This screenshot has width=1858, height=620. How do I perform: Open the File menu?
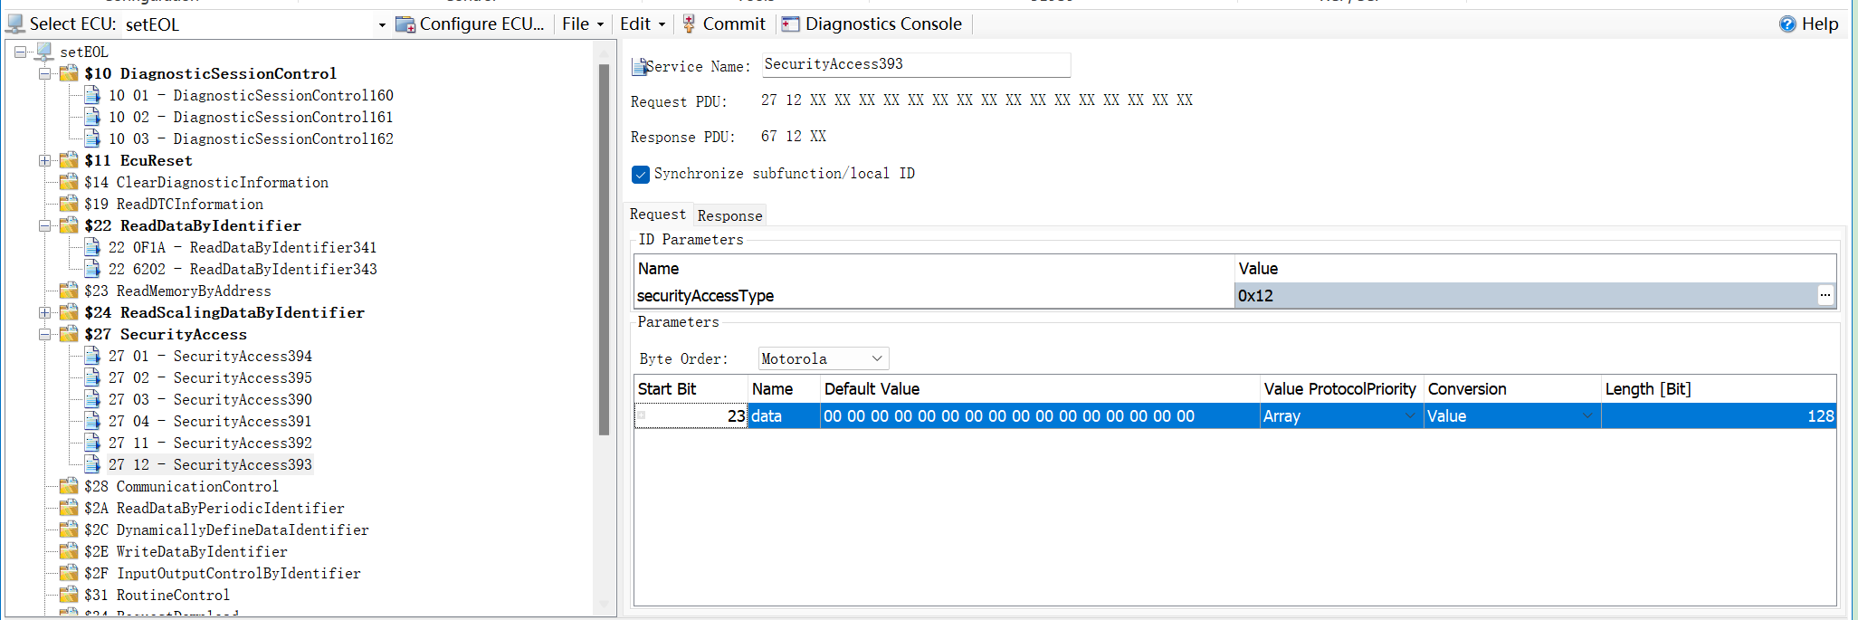pyautogui.click(x=582, y=24)
